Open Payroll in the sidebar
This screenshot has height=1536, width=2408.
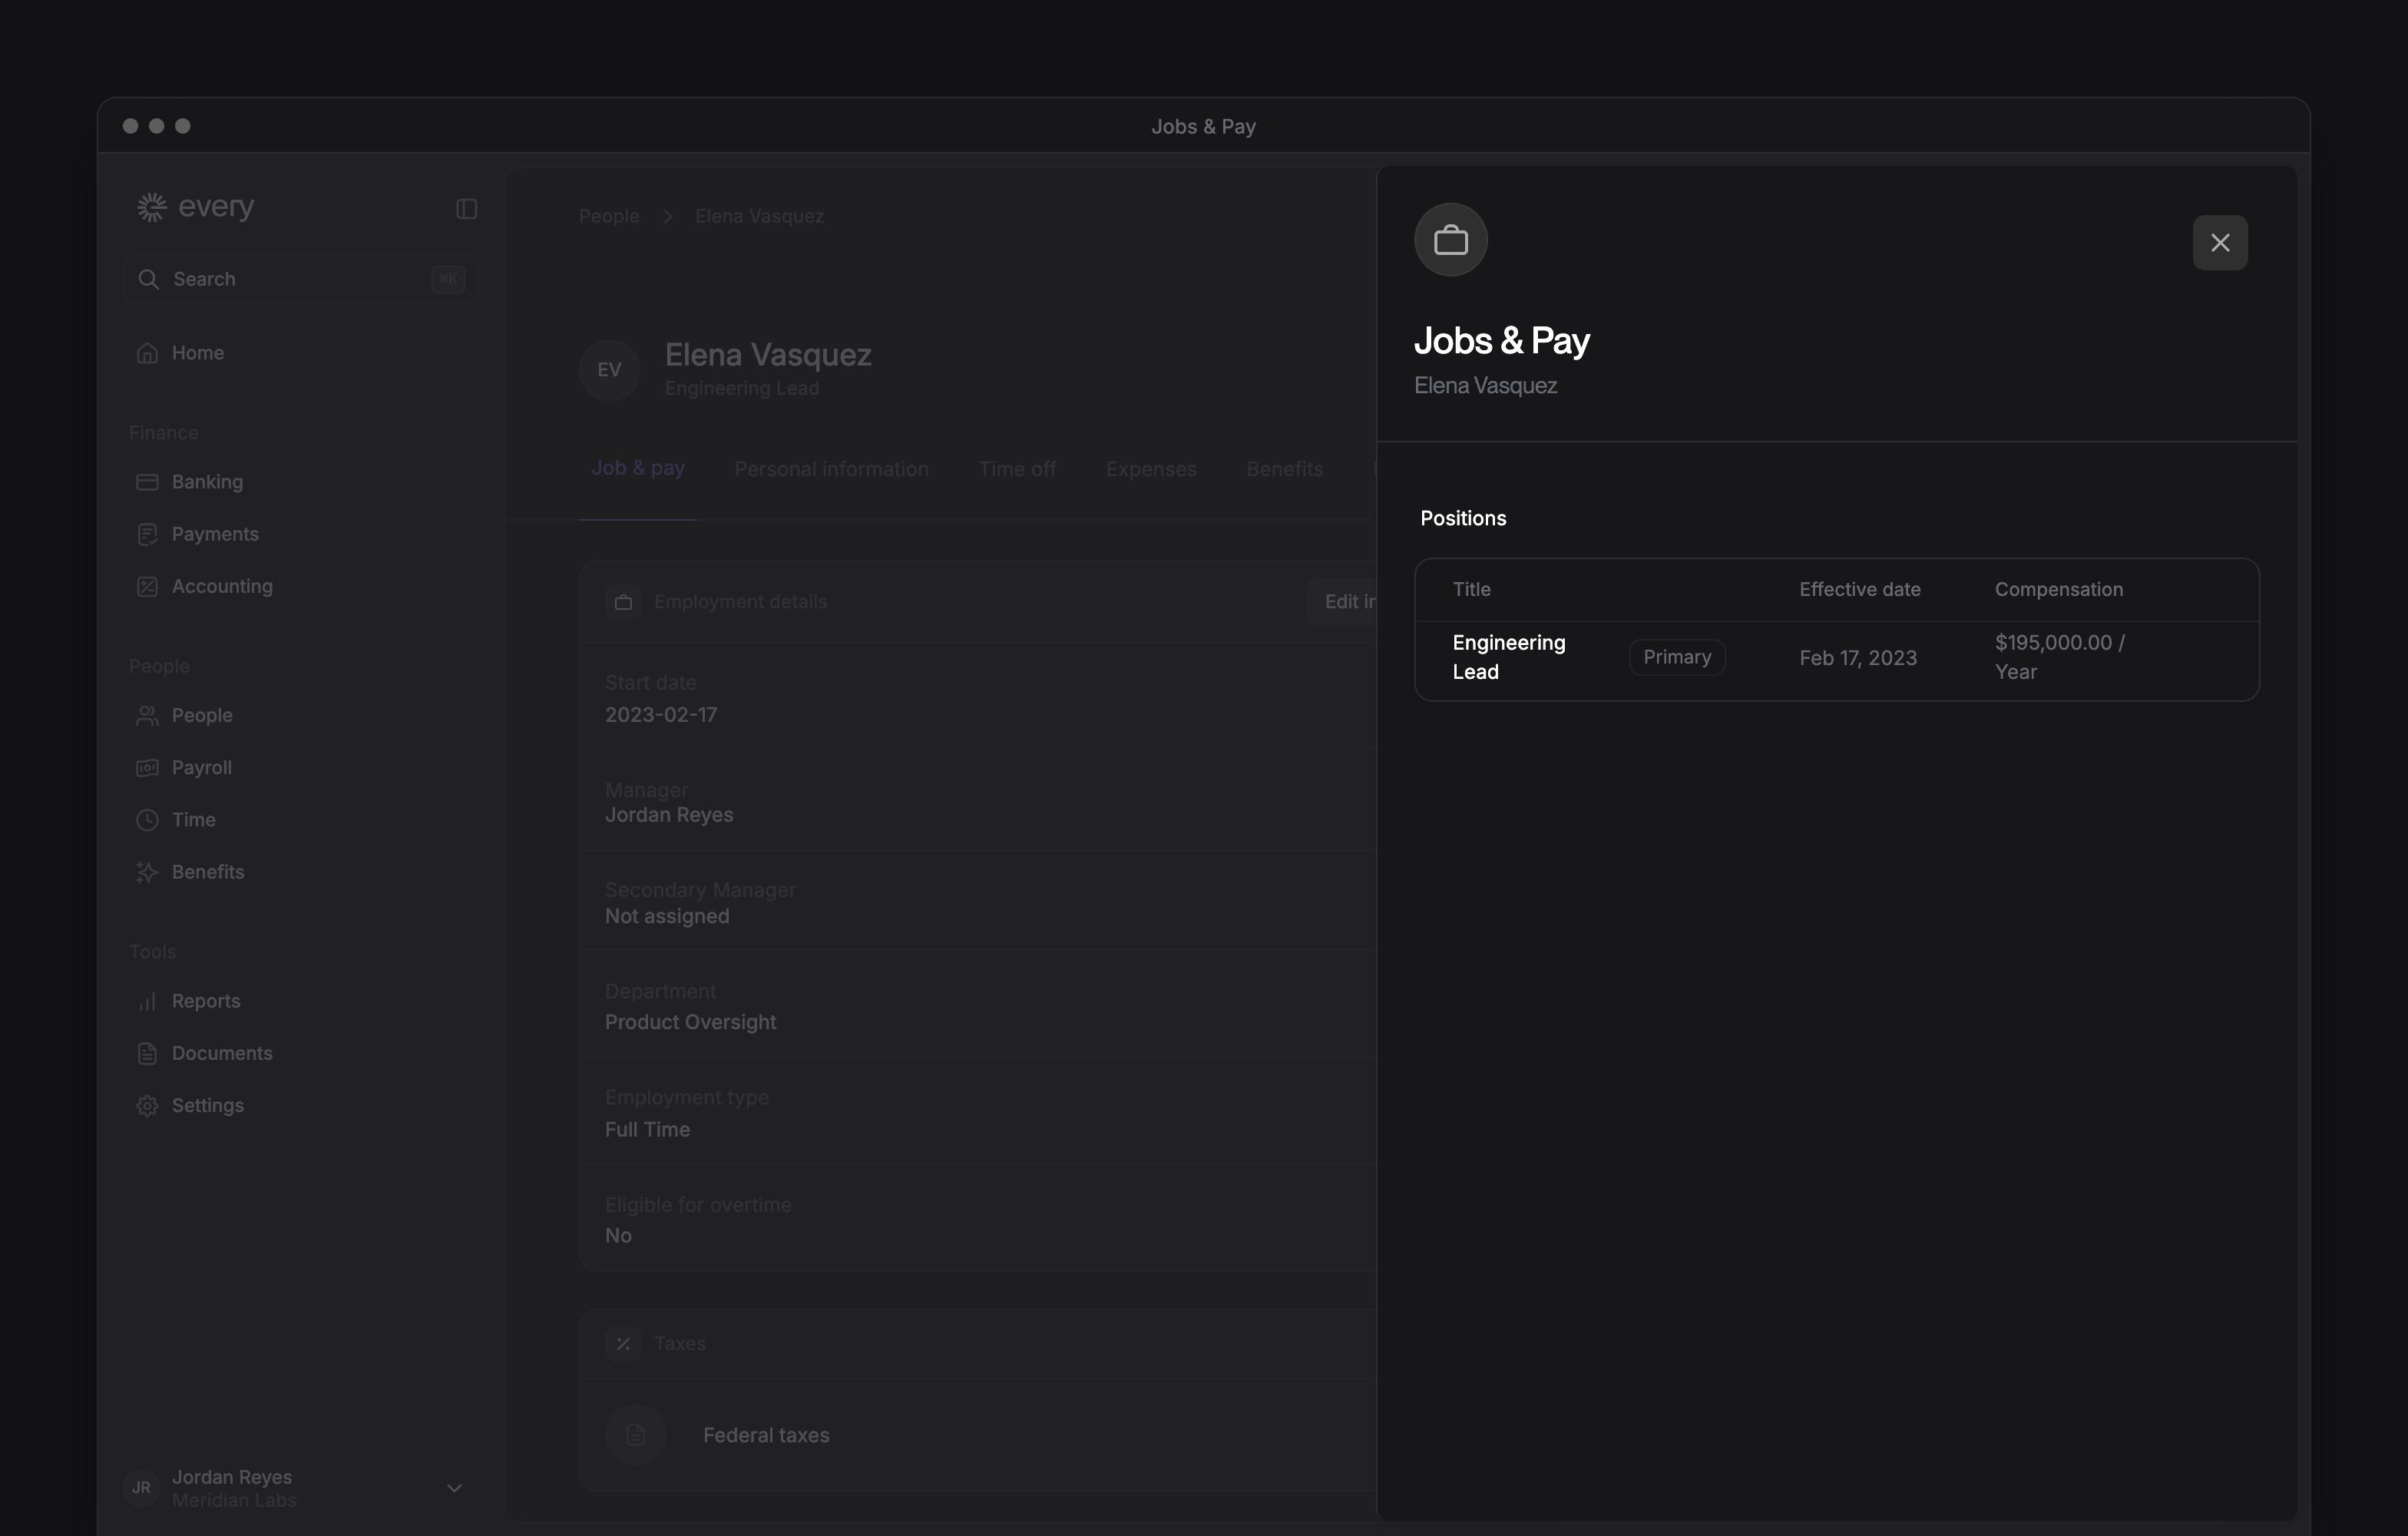[x=301, y=767]
